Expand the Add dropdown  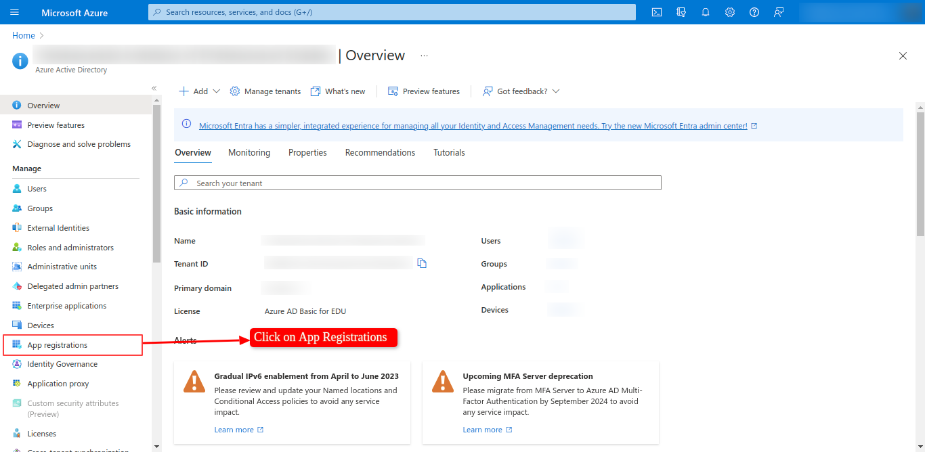tap(199, 91)
